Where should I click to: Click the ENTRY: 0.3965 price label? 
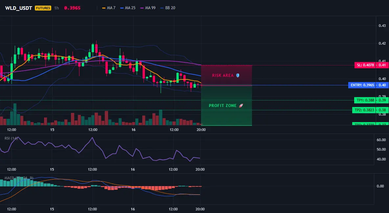coord(362,85)
